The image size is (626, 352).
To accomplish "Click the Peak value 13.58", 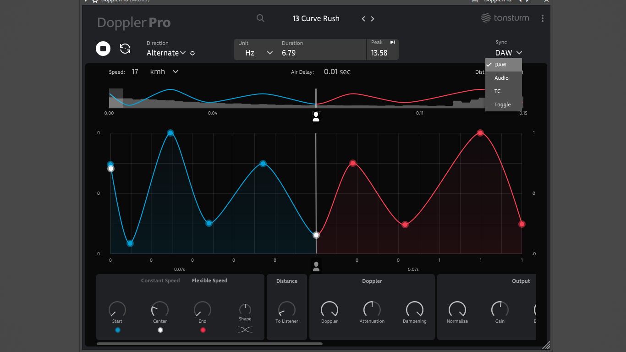I will (x=379, y=53).
